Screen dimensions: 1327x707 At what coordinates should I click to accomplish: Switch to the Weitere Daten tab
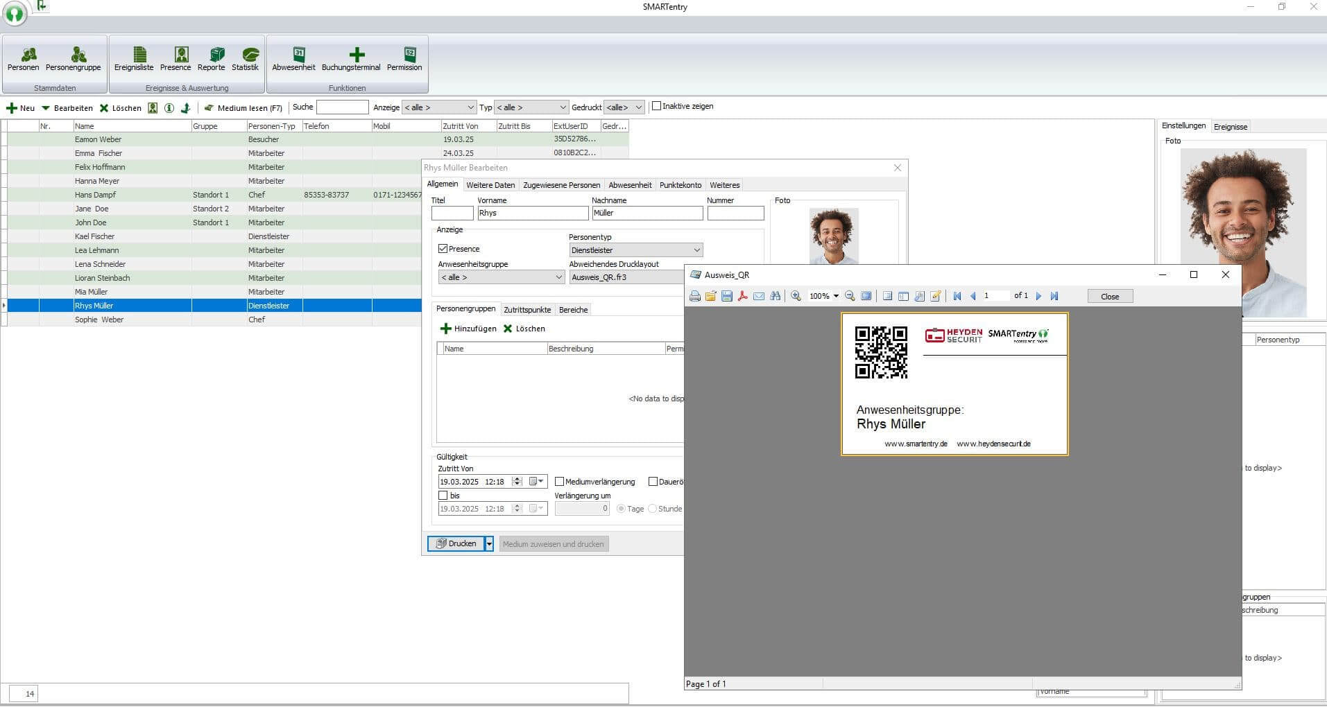tap(490, 185)
